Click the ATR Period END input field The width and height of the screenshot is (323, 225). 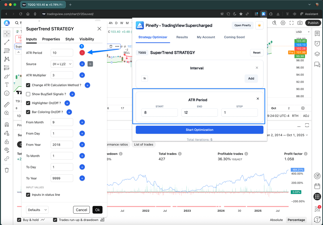[199, 112]
